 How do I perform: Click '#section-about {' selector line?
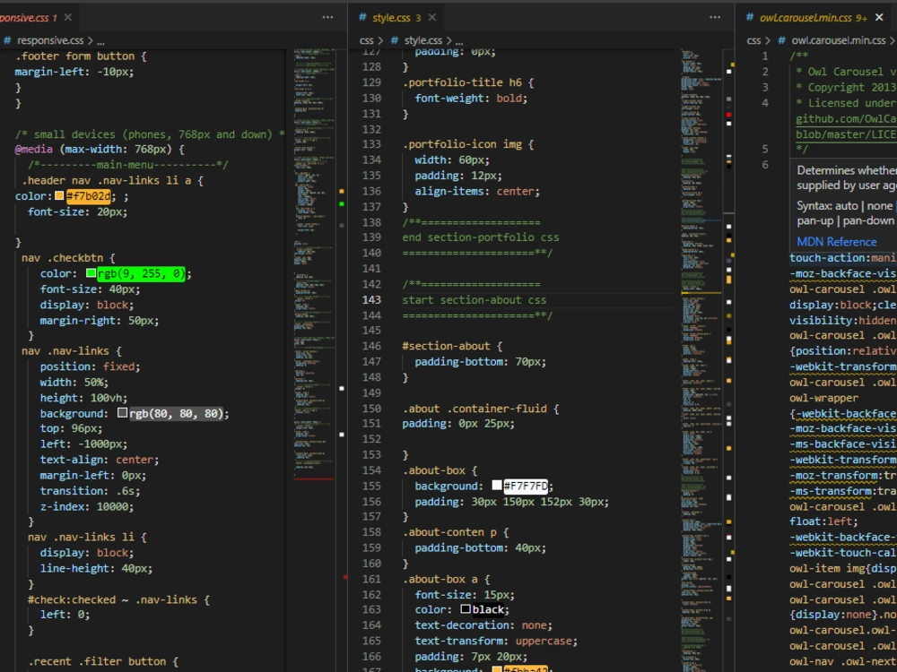(452, 346)
